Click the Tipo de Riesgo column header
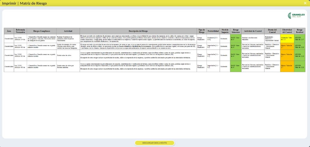The image size is (310, 147). coord(202,31)
